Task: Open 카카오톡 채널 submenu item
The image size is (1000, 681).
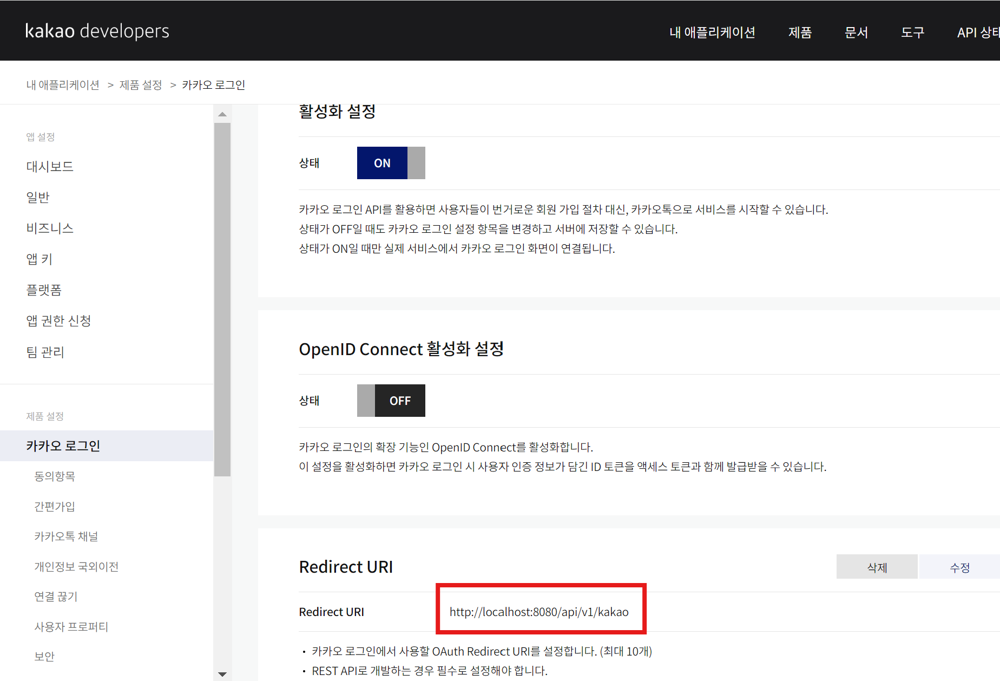Action: tap(66, 536)
